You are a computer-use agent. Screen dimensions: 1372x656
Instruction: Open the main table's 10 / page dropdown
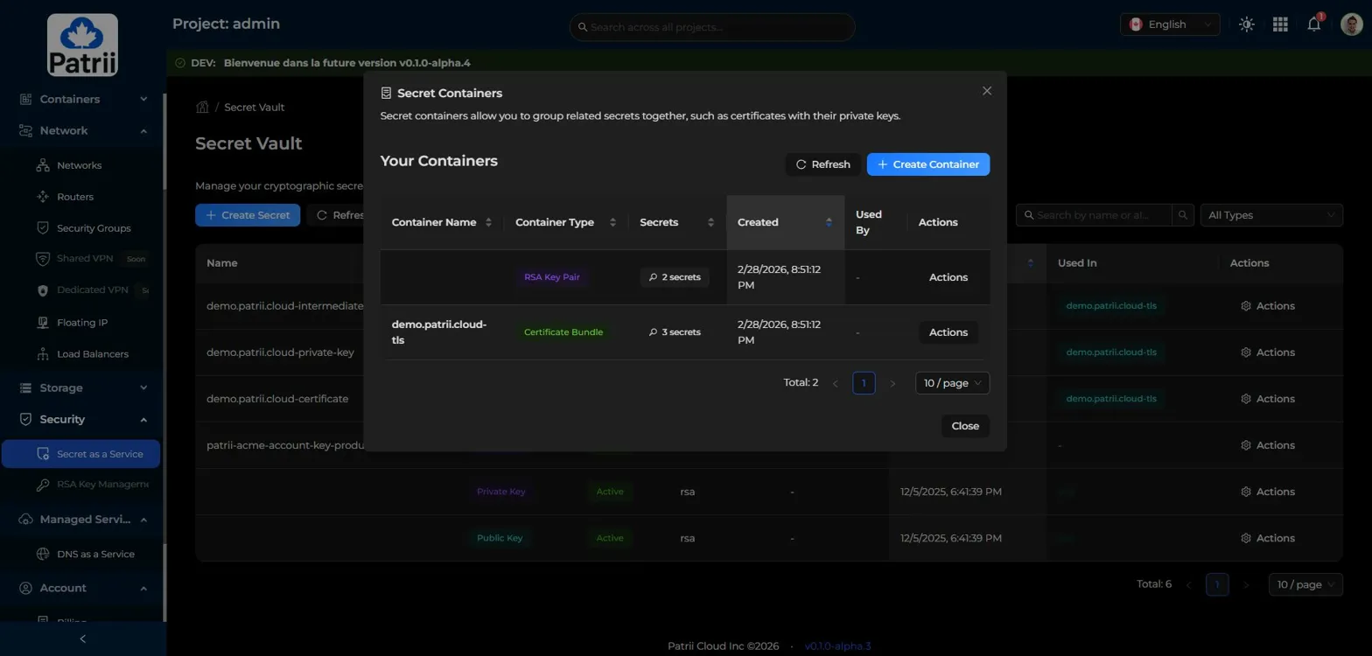click(1305, 584)
